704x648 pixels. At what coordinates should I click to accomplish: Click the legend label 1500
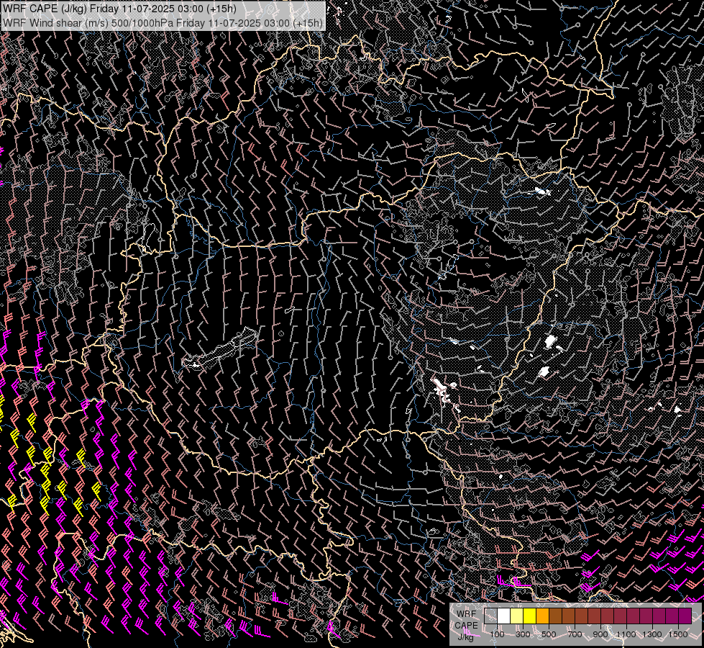[x=678, y=634]
